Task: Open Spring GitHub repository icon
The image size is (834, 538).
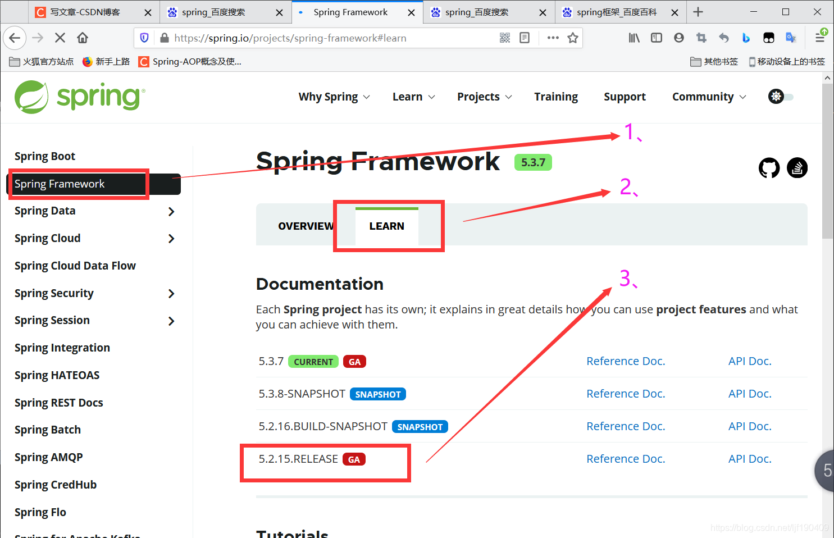Action: [769, 168]
